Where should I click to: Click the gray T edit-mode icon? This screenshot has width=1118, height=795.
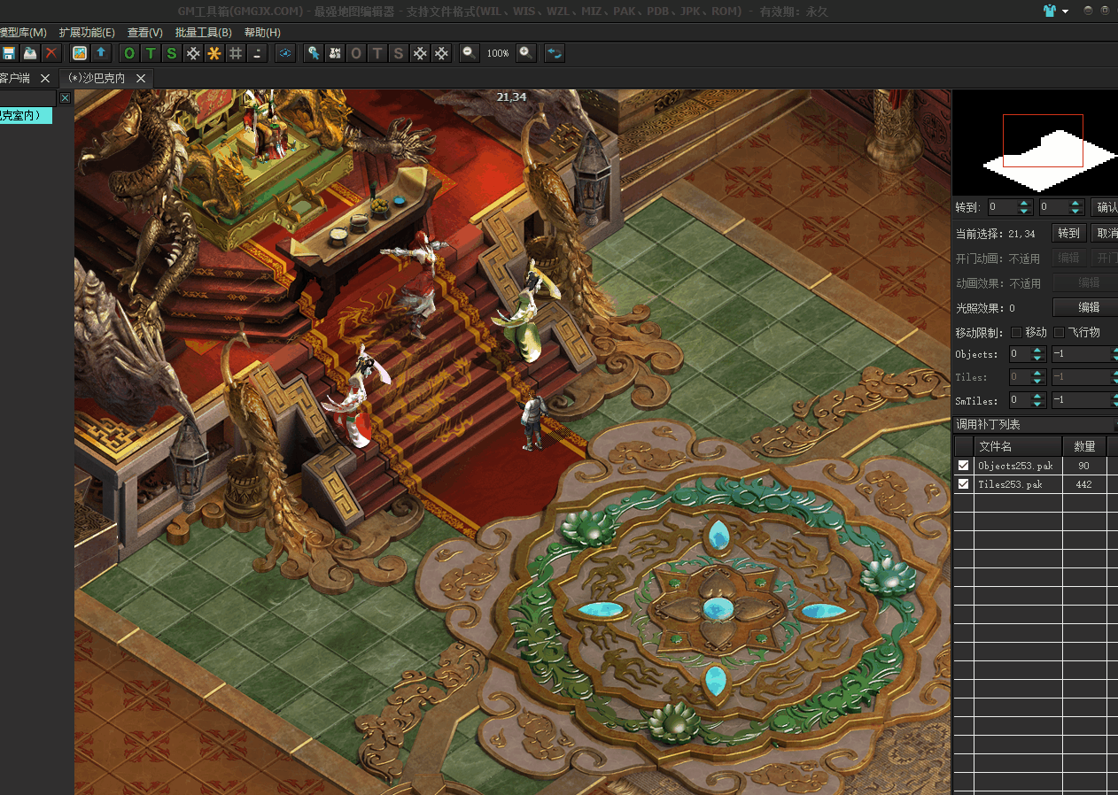coord(377,53)
